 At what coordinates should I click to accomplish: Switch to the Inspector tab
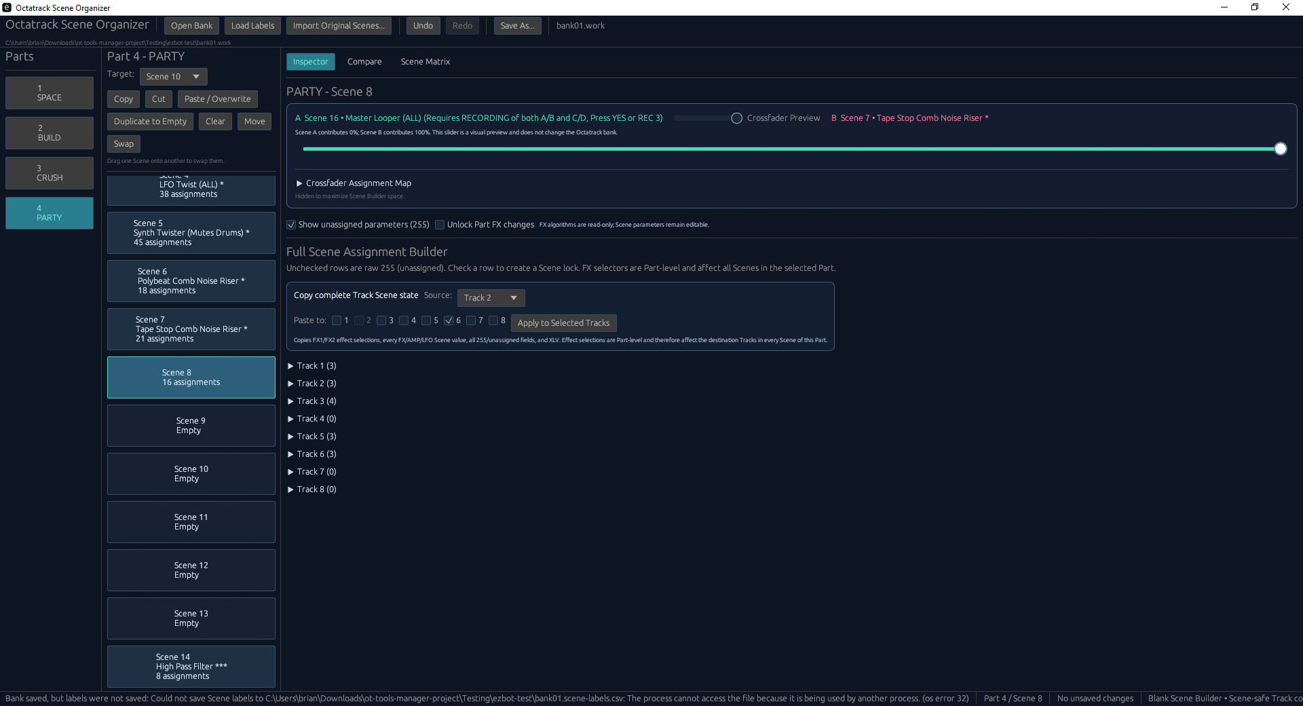(310, 62)
